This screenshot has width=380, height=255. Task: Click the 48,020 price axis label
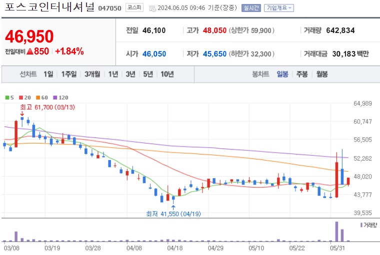pyautogui.click(x=362, y=176)
